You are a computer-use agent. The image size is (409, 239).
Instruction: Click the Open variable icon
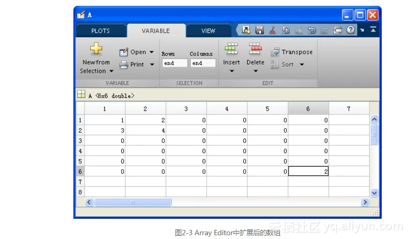click(124, 52)
